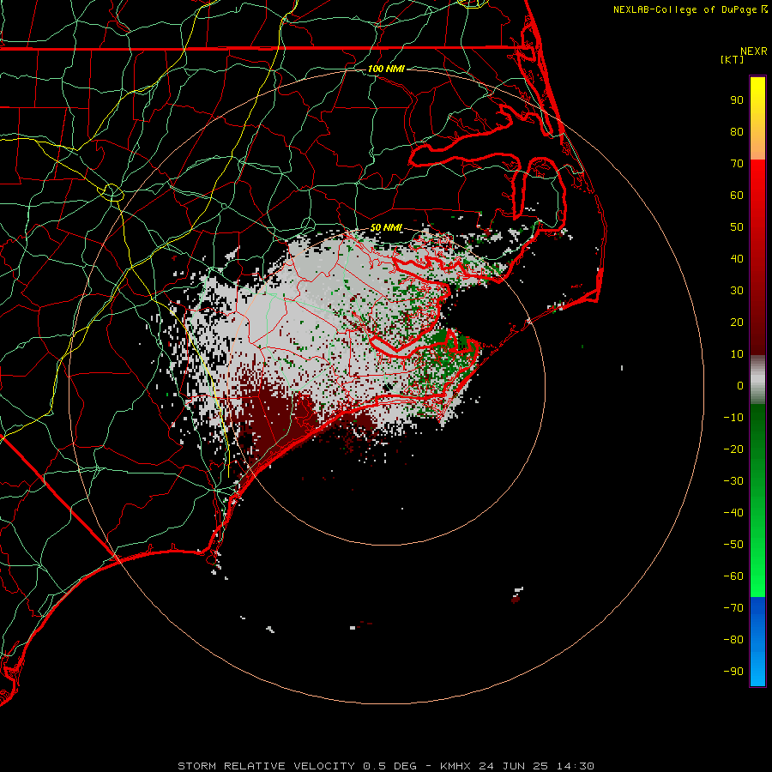
Task: Click the 'NEXR' label above the color scale
Action: (x=754, y=51)
